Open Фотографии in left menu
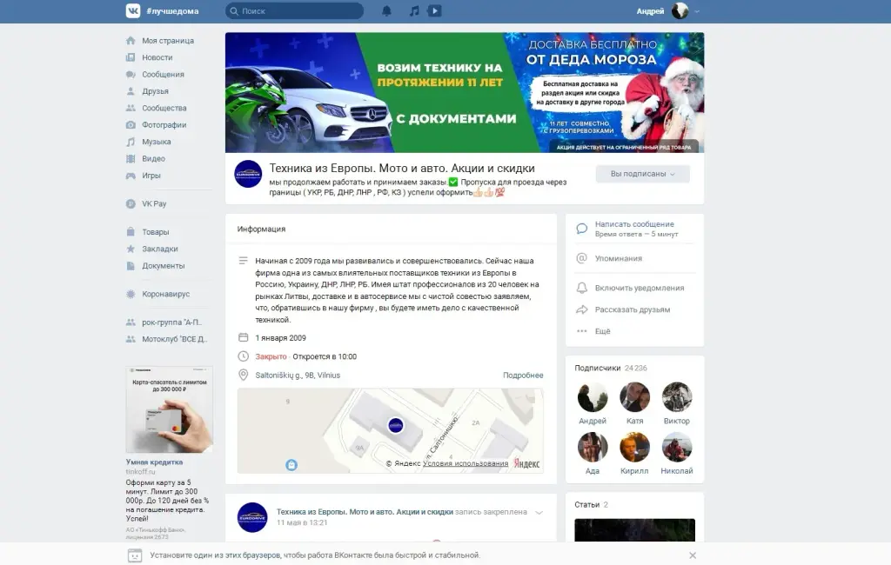 pyautogui.click(x=164, y=125)
